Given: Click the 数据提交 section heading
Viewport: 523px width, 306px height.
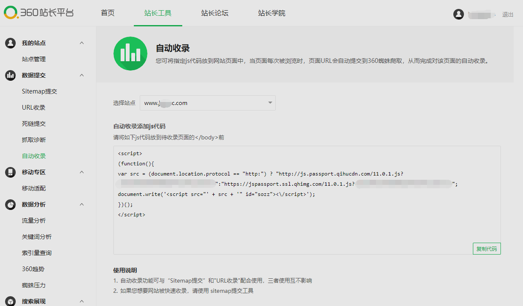Looking at the screenshot, I should [x=34, y=75].
